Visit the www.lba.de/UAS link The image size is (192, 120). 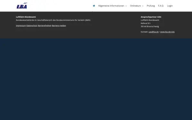167,32
